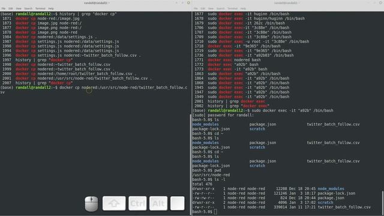The width and height of the screenshot is (384, 216).
Task: Click history line 2002 grep docker exec
Action: [232, 106]
